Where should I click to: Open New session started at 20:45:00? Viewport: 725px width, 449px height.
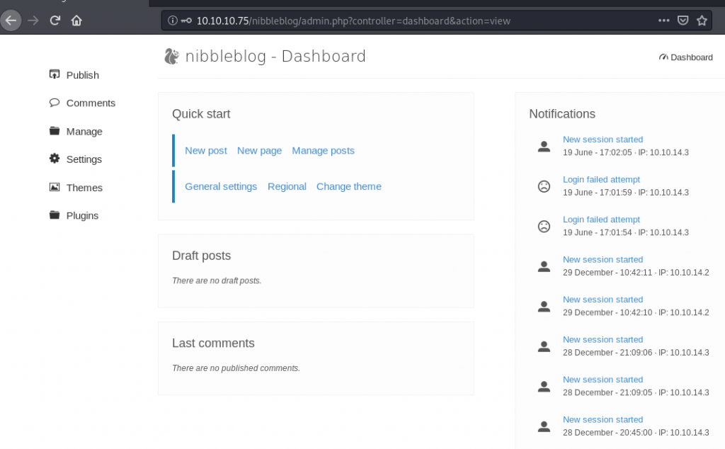coord(603,419)
